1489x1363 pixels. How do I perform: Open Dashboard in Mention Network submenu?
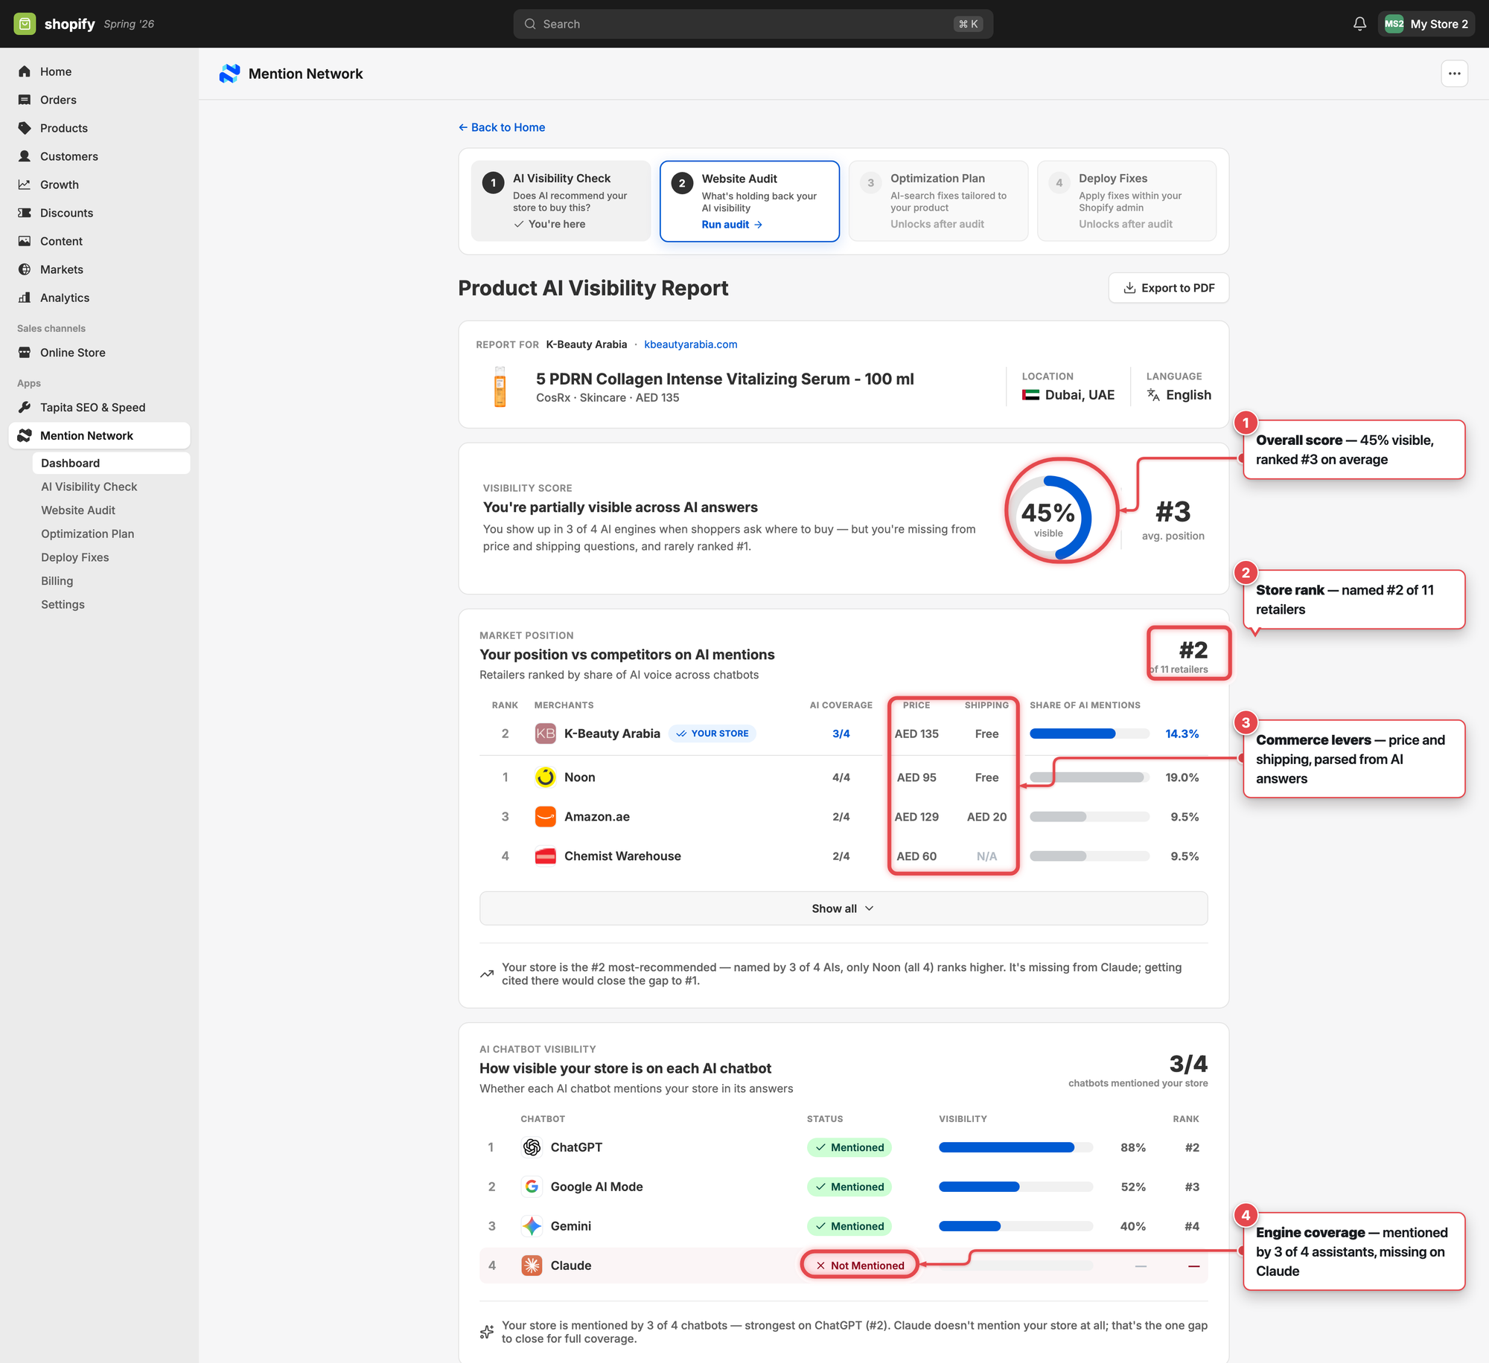(111, 463)
